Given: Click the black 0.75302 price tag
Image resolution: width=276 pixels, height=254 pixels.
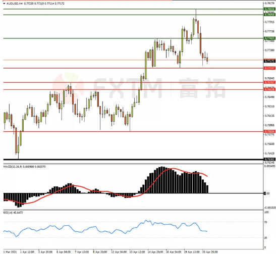Looking at the screenshot, I should (x=269, y=159).
